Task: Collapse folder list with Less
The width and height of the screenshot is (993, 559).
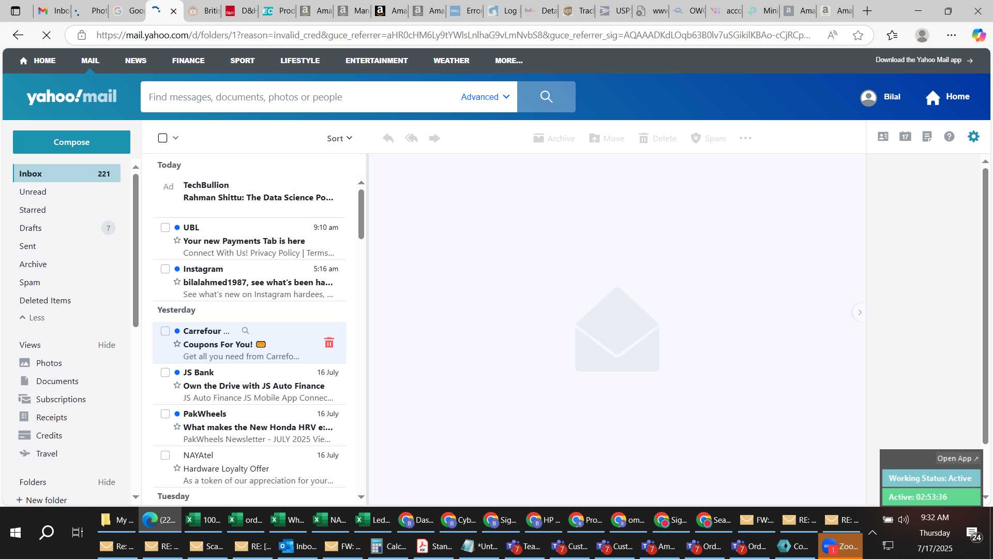Action: (x=32, y=318)
